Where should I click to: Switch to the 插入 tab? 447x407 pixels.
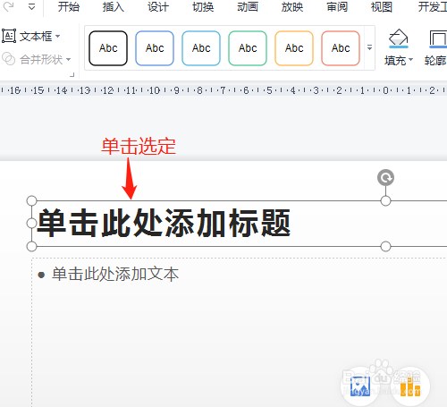tap(114, 7)
